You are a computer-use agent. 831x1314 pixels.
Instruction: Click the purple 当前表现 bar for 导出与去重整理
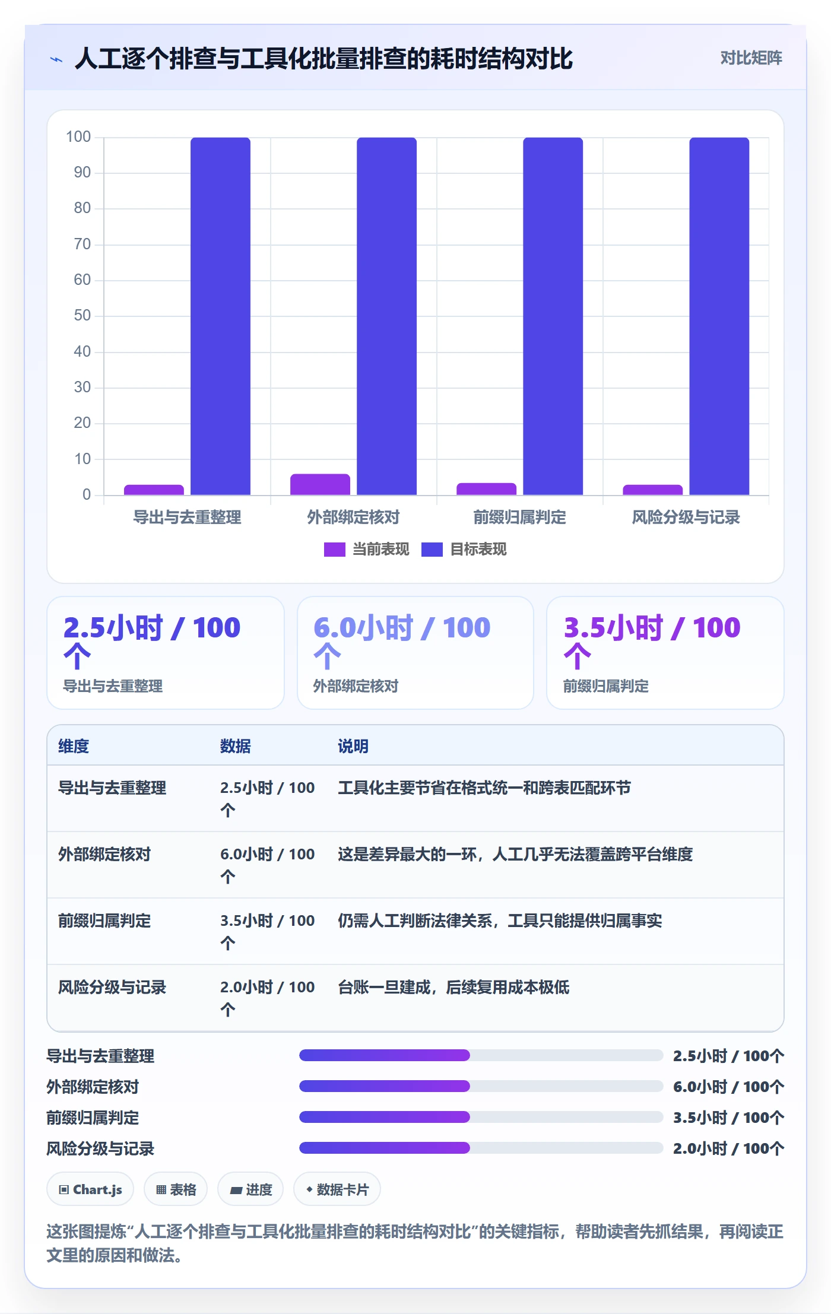tap(154, 490)
